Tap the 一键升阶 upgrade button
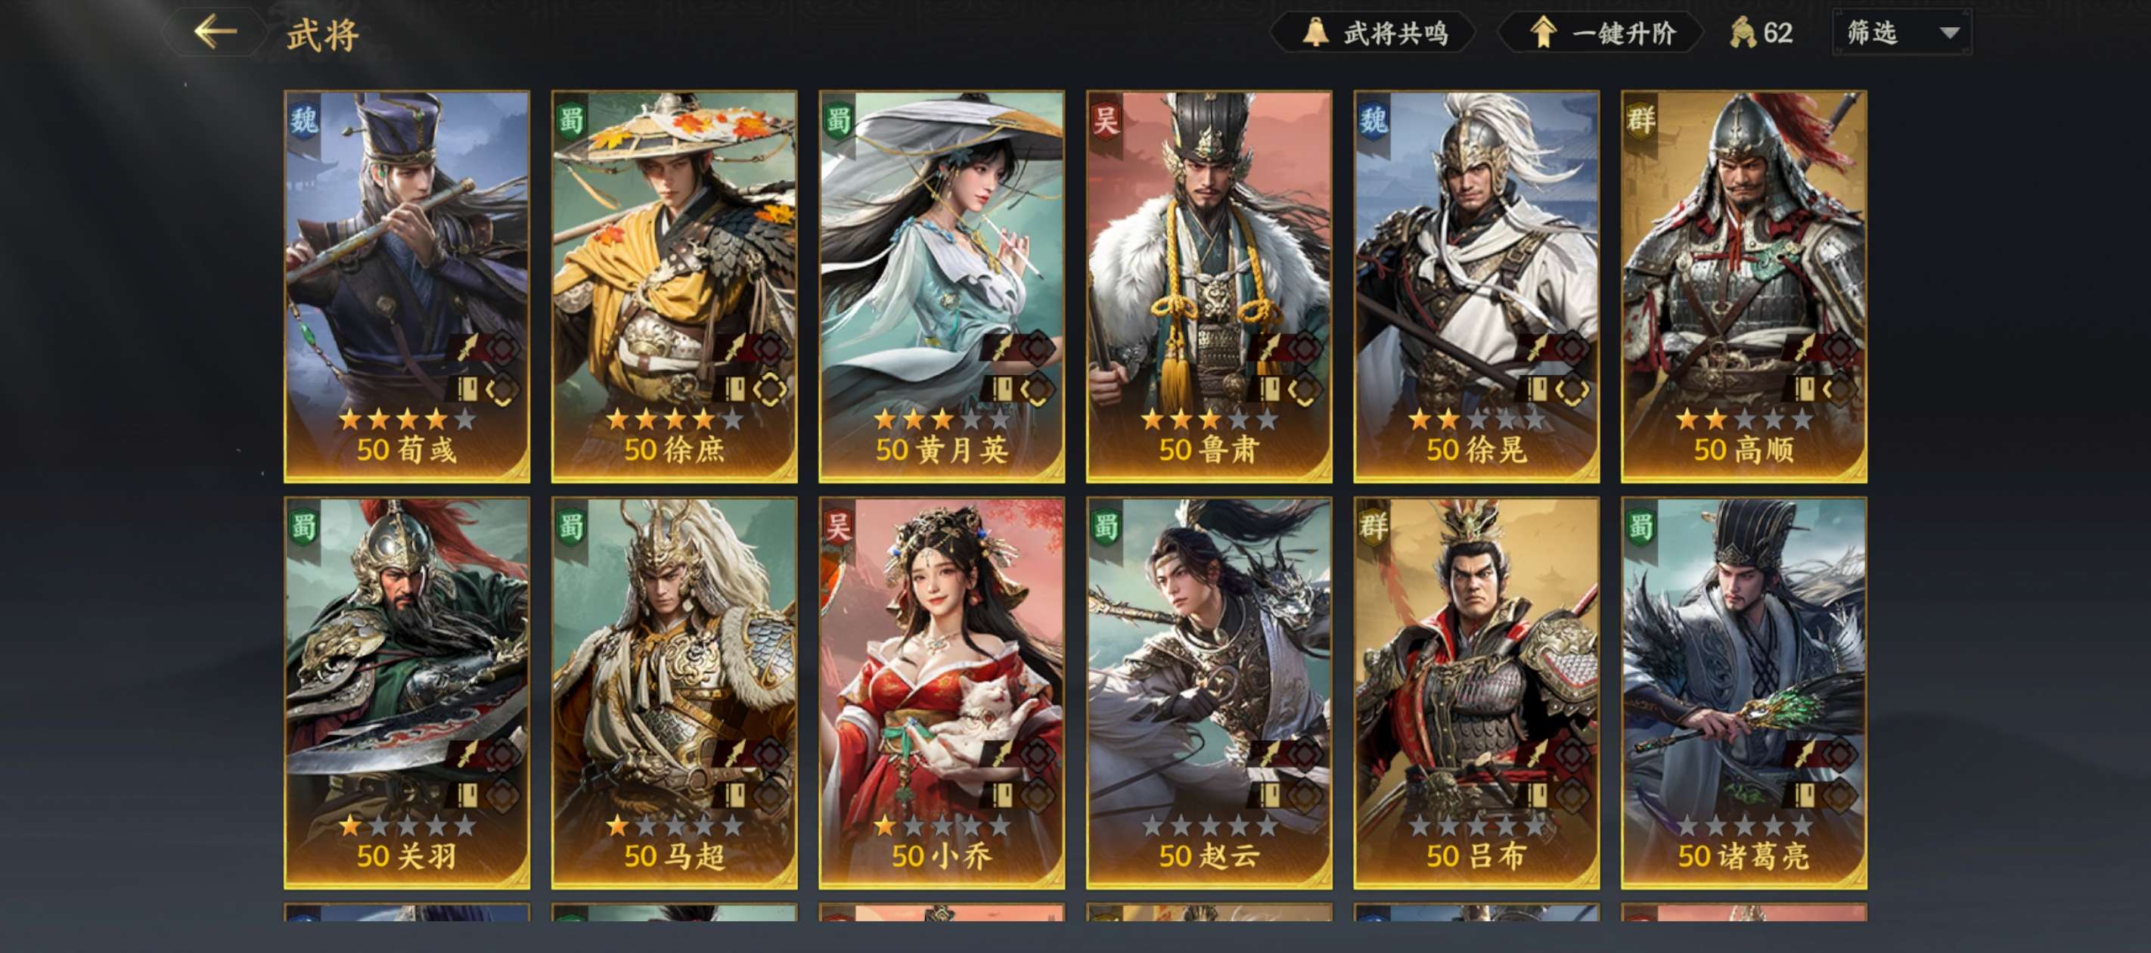Viewport: 2151px width, 953px height. point(1600,33)
